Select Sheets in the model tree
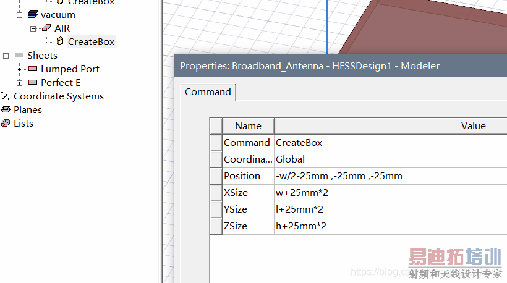The height and width of the screenshot is (283, 507). tap(43, 56)
